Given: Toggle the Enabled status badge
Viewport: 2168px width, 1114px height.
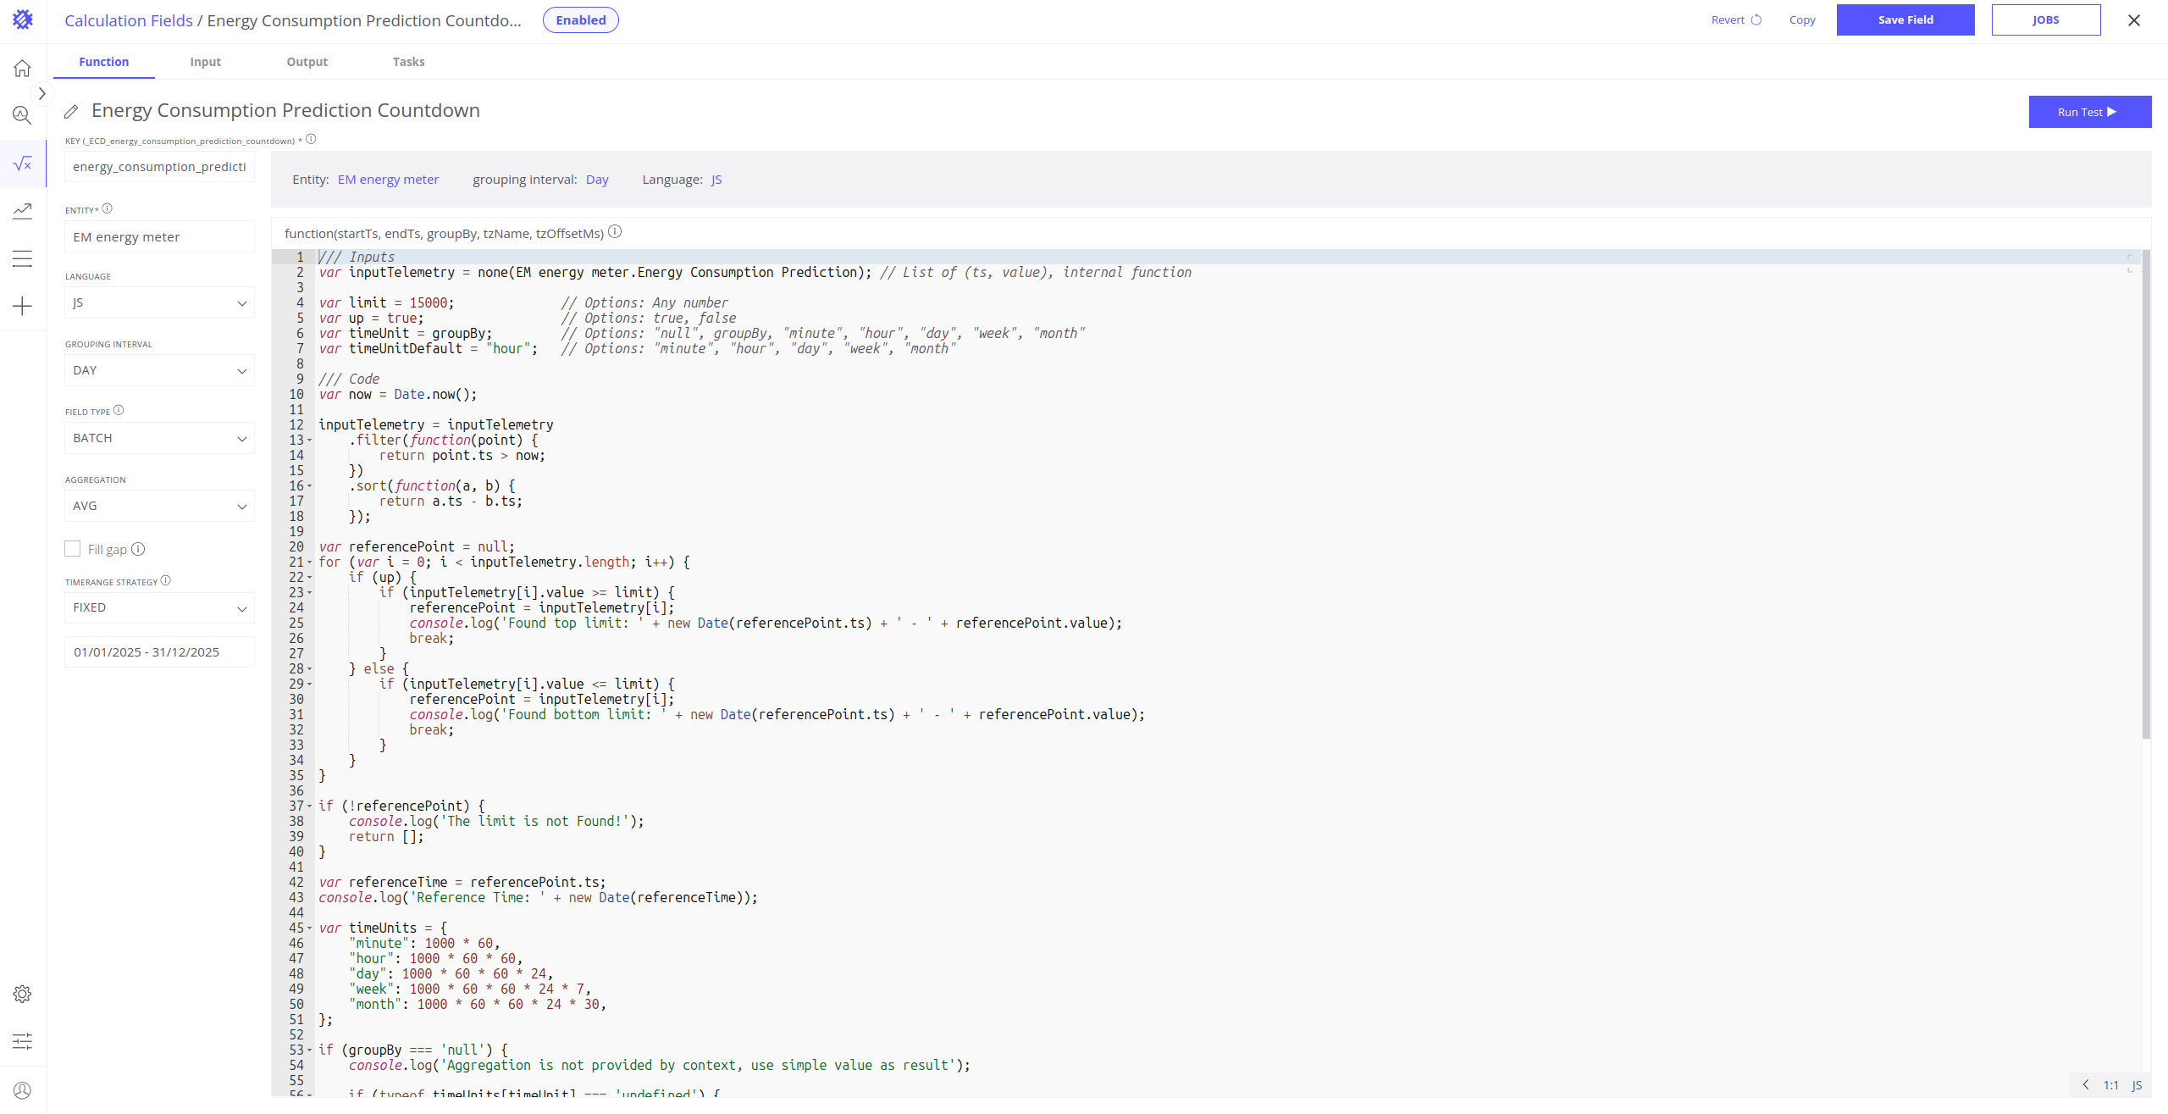Looking at the screenshot, I should pyautogui.click(x=580, y=20).
